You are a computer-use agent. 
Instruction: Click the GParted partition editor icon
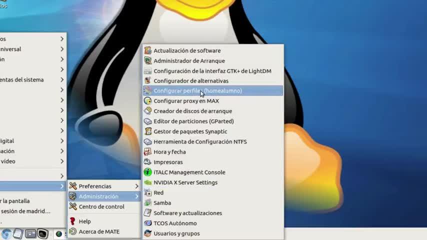[x=147, y=121]
